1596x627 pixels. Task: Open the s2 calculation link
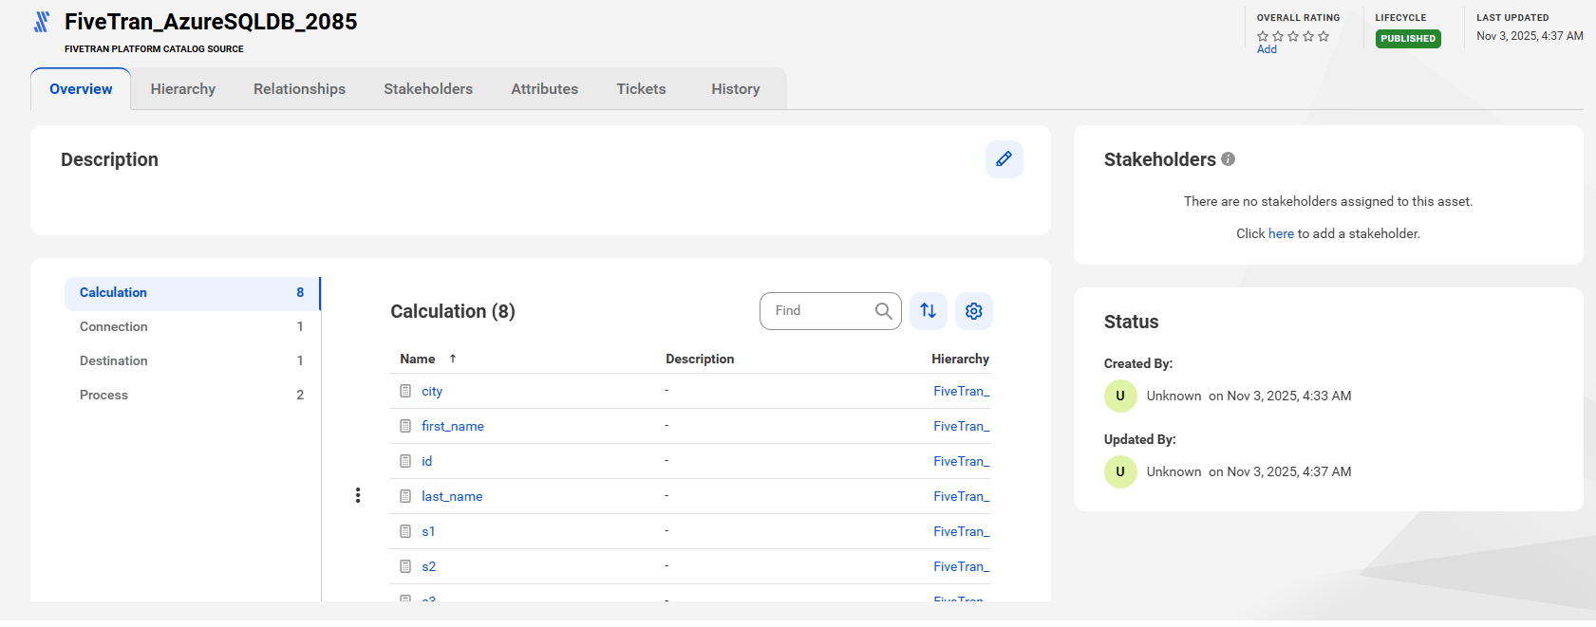(x=428, y=566)
